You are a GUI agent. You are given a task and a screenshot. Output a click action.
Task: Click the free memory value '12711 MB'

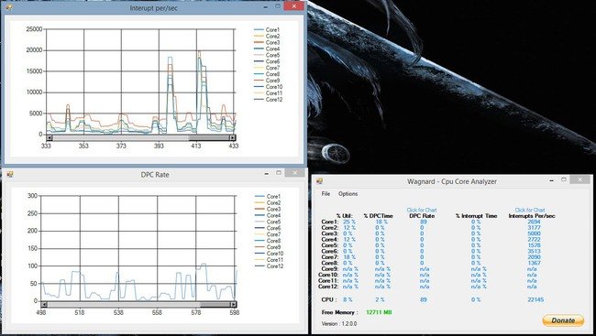point(379,312)
